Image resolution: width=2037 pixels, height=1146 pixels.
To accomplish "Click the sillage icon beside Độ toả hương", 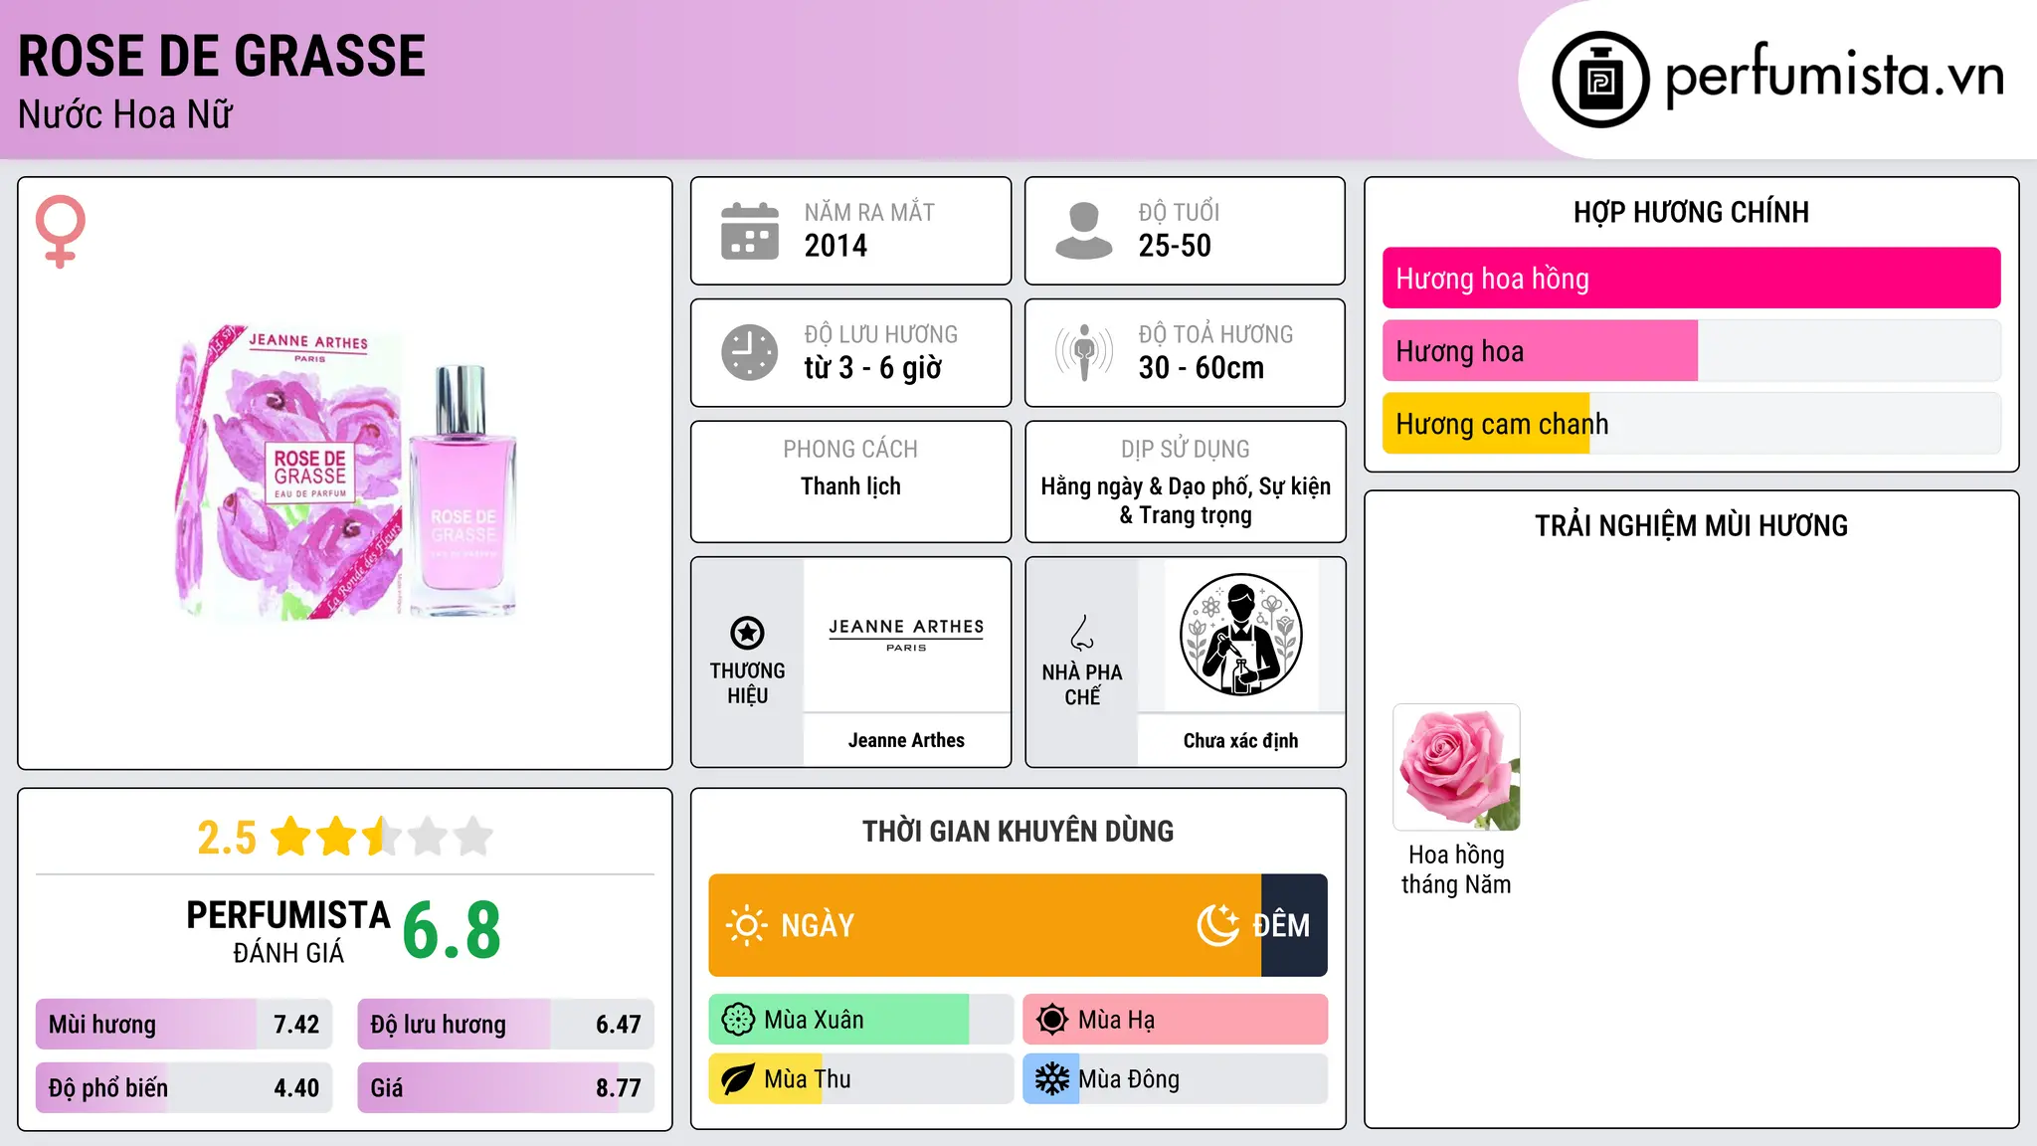I will click(x=1084, y=352).
